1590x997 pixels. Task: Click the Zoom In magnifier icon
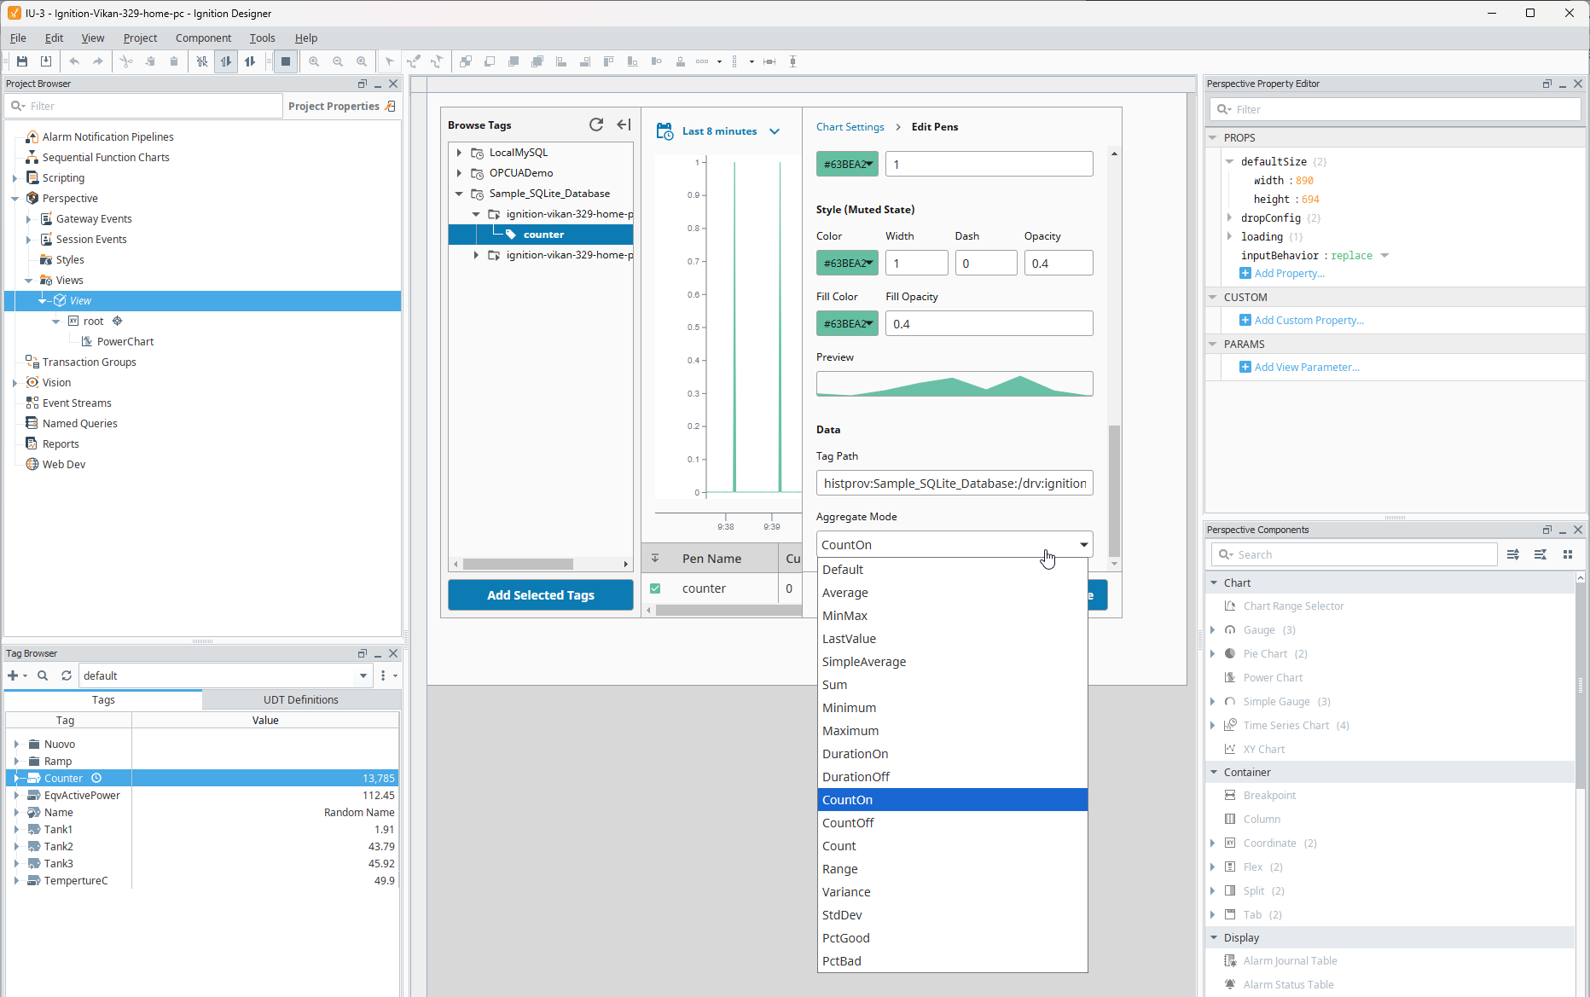314,61
